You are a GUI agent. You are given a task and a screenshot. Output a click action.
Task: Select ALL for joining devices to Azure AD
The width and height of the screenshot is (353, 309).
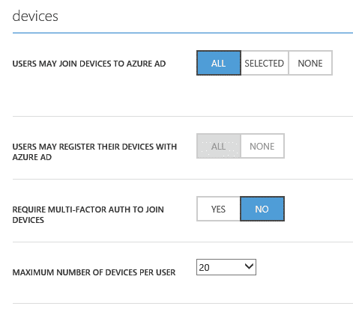219,63
